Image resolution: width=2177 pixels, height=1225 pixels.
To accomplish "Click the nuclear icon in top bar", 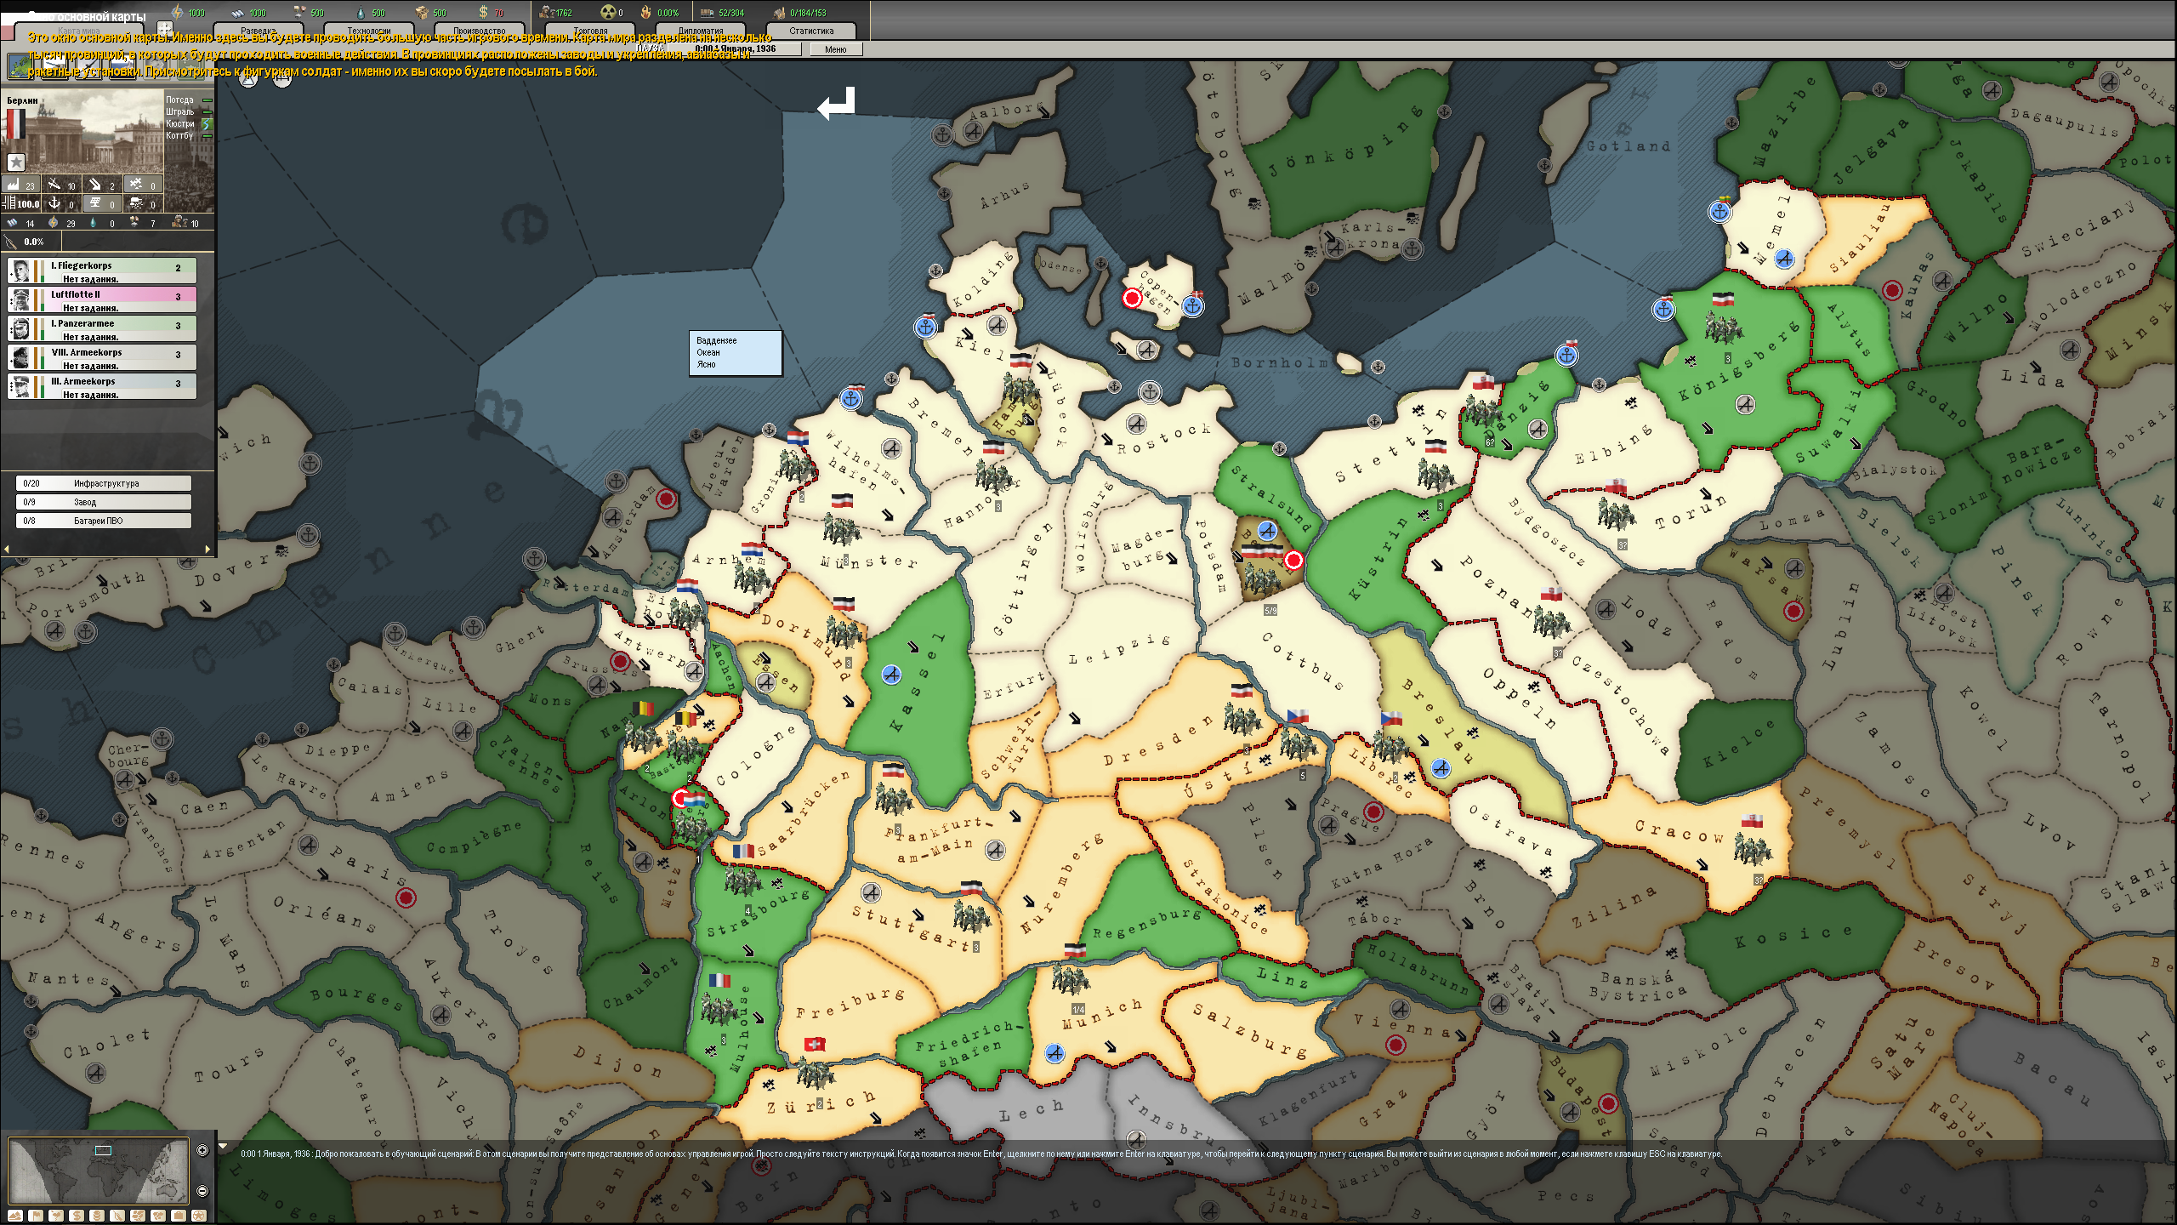I will coord(607,12).
